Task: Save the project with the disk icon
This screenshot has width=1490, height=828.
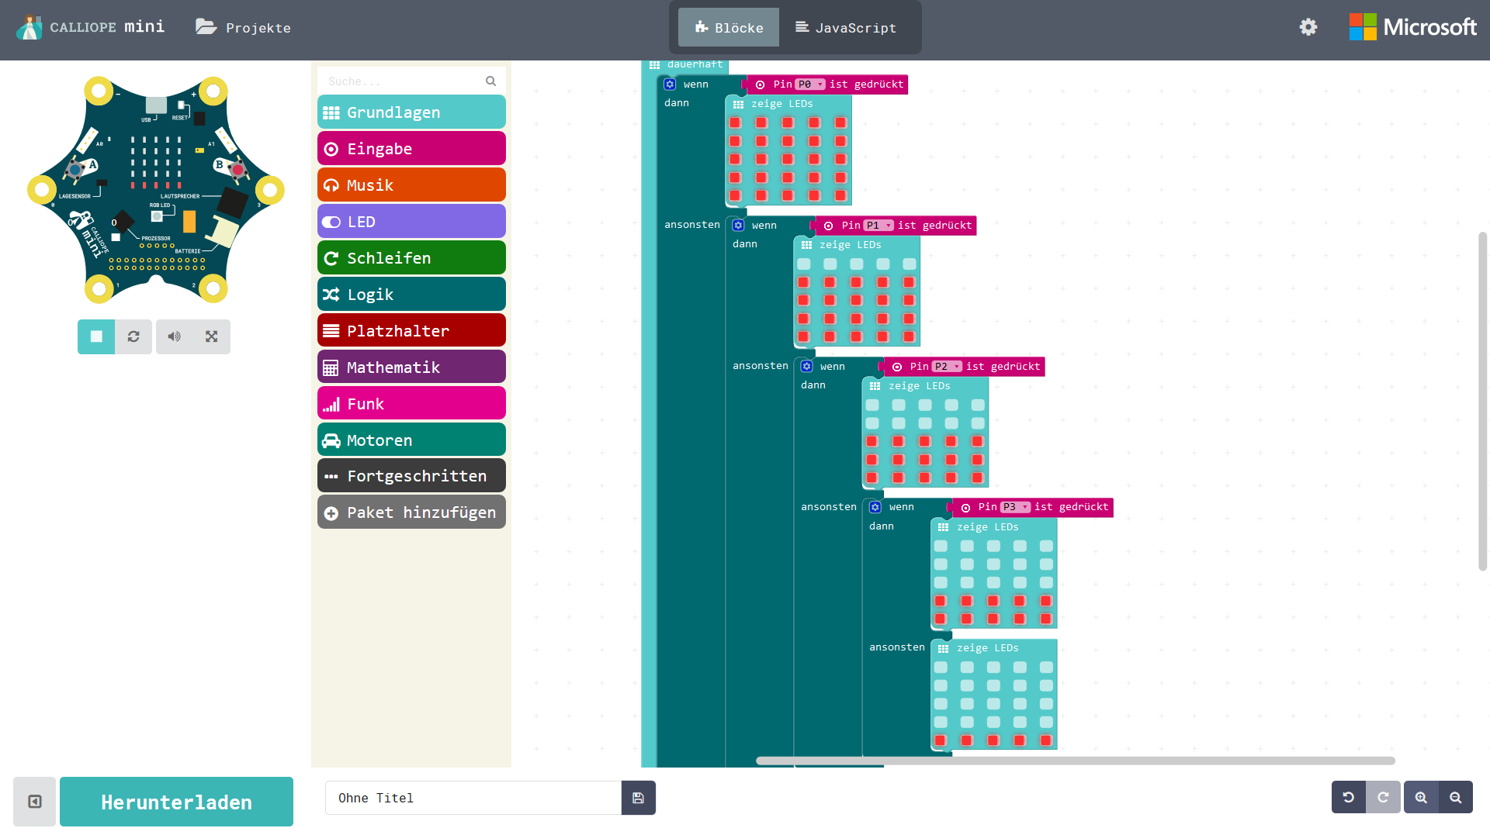Action: (x=639, y=798)
